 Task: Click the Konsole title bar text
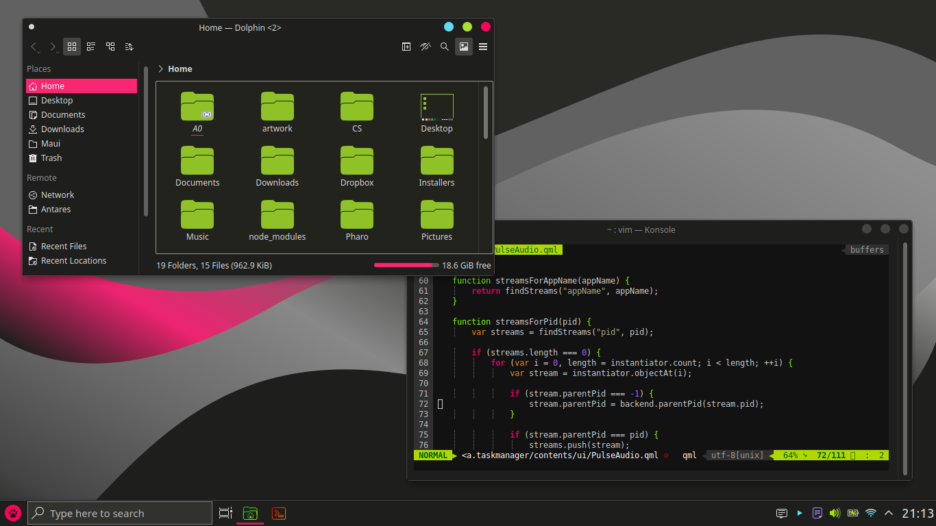(641, 230)
